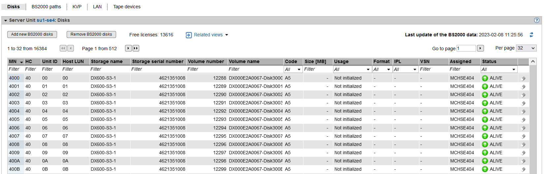Click the Storage name filter field
Viewport: 544px width, 174px height.
(x=110, y=69)
